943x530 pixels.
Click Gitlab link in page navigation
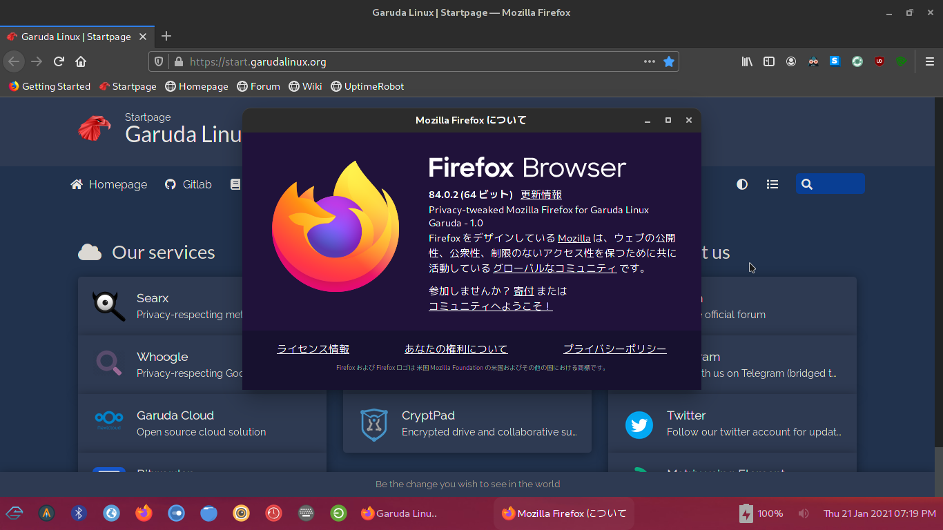tap(188, 184)
